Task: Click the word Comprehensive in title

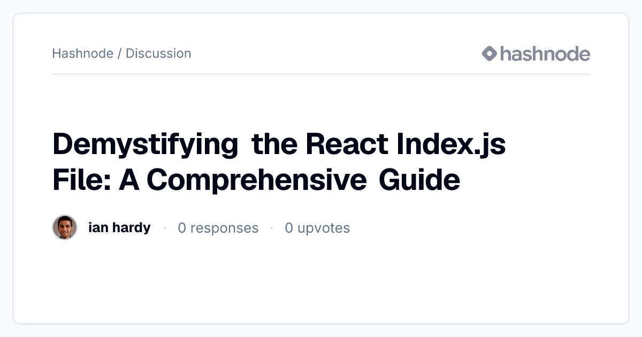Action: click(x=256, y=180)
